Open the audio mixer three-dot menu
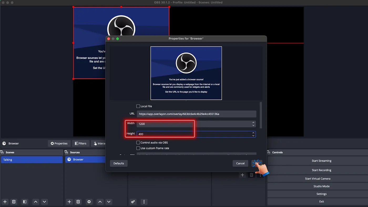 pos(144,202)
